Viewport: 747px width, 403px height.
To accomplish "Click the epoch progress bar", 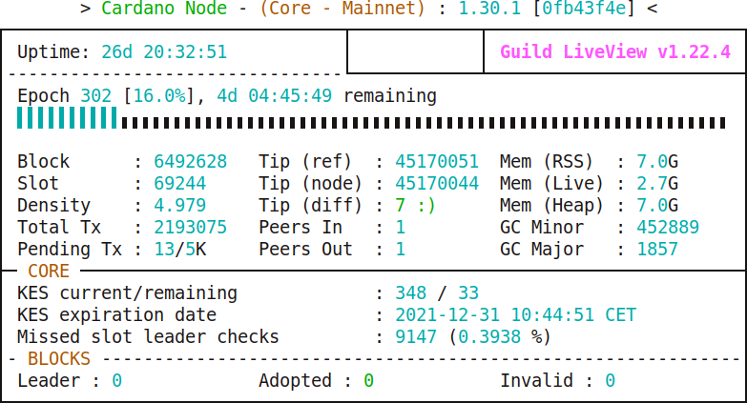I will pyautogui.click(x=371, y=118).
